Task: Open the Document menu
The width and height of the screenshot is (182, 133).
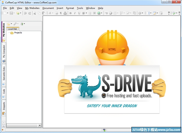Action: click(x=48, y=8)
